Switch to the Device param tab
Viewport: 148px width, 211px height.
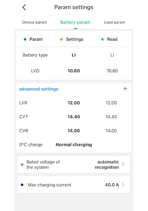point(34,22)
